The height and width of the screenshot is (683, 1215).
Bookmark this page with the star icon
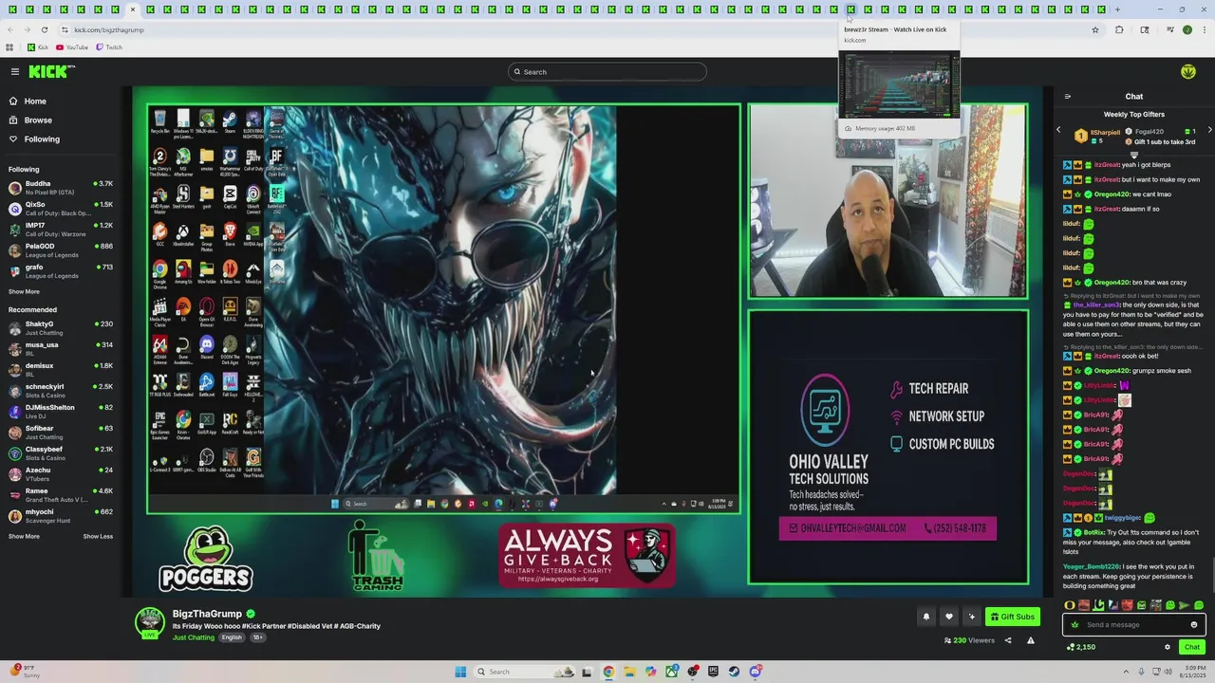point(1094,29)
